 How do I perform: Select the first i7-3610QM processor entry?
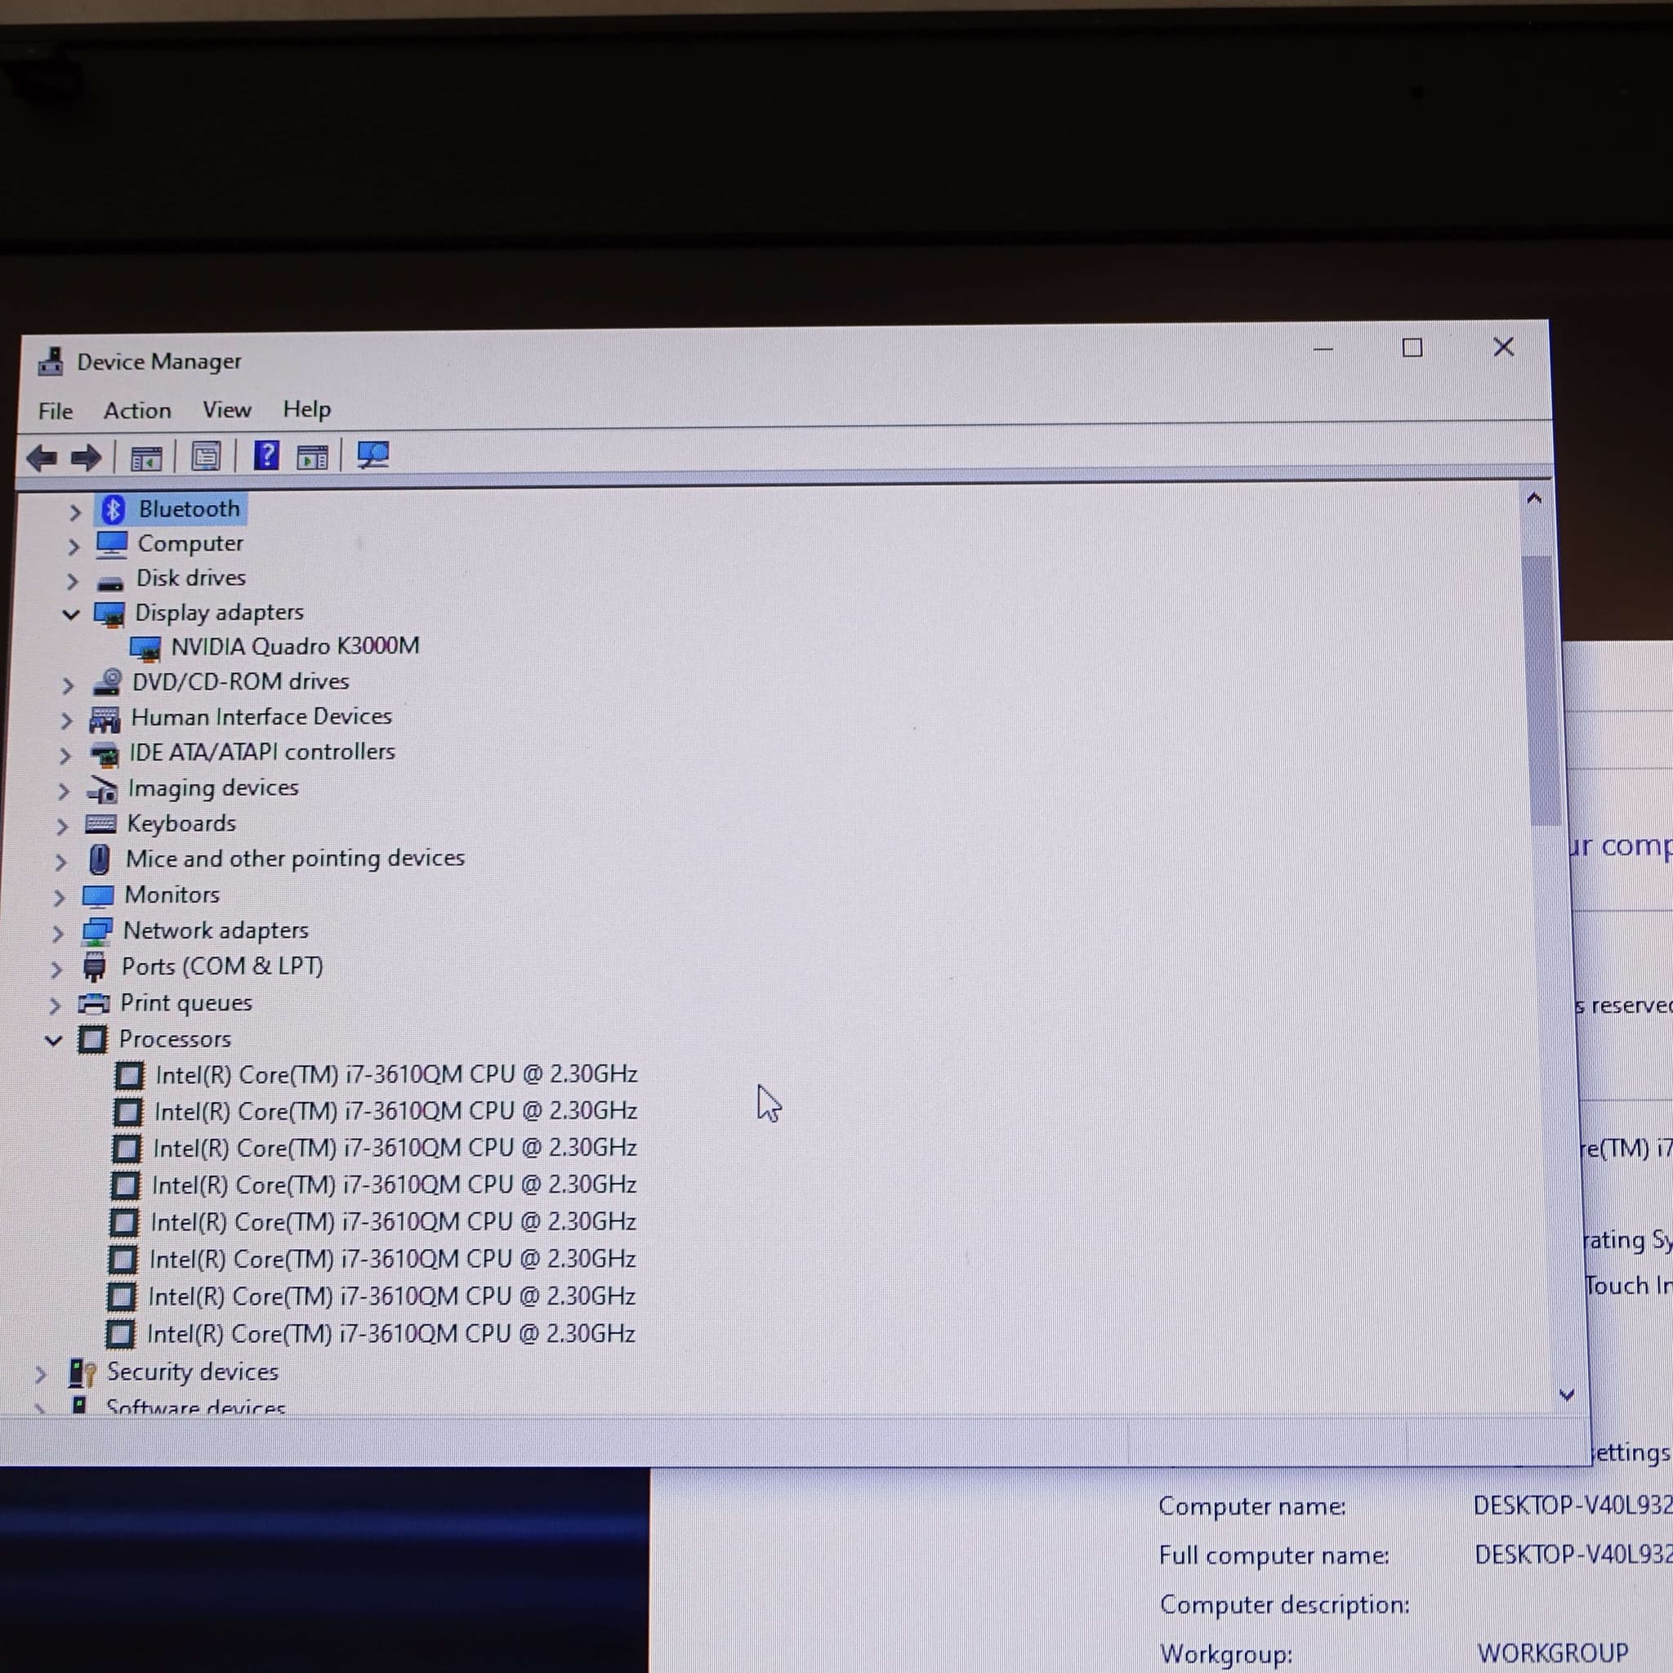[396, 1075]
